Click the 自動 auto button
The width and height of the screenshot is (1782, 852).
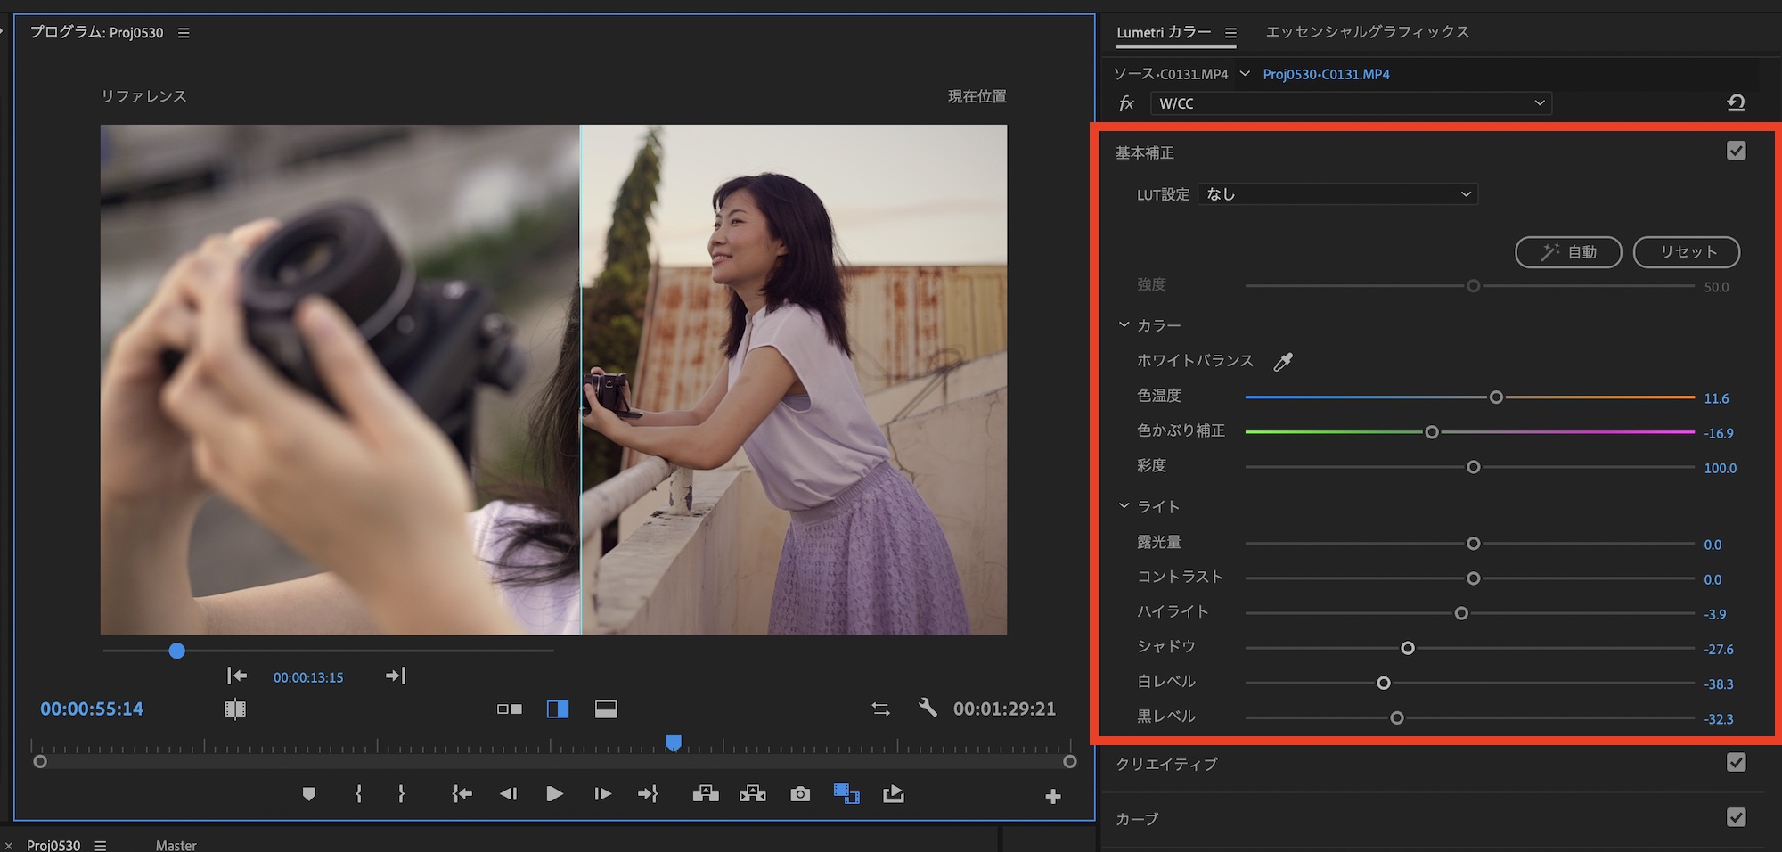coord(1568,252)
